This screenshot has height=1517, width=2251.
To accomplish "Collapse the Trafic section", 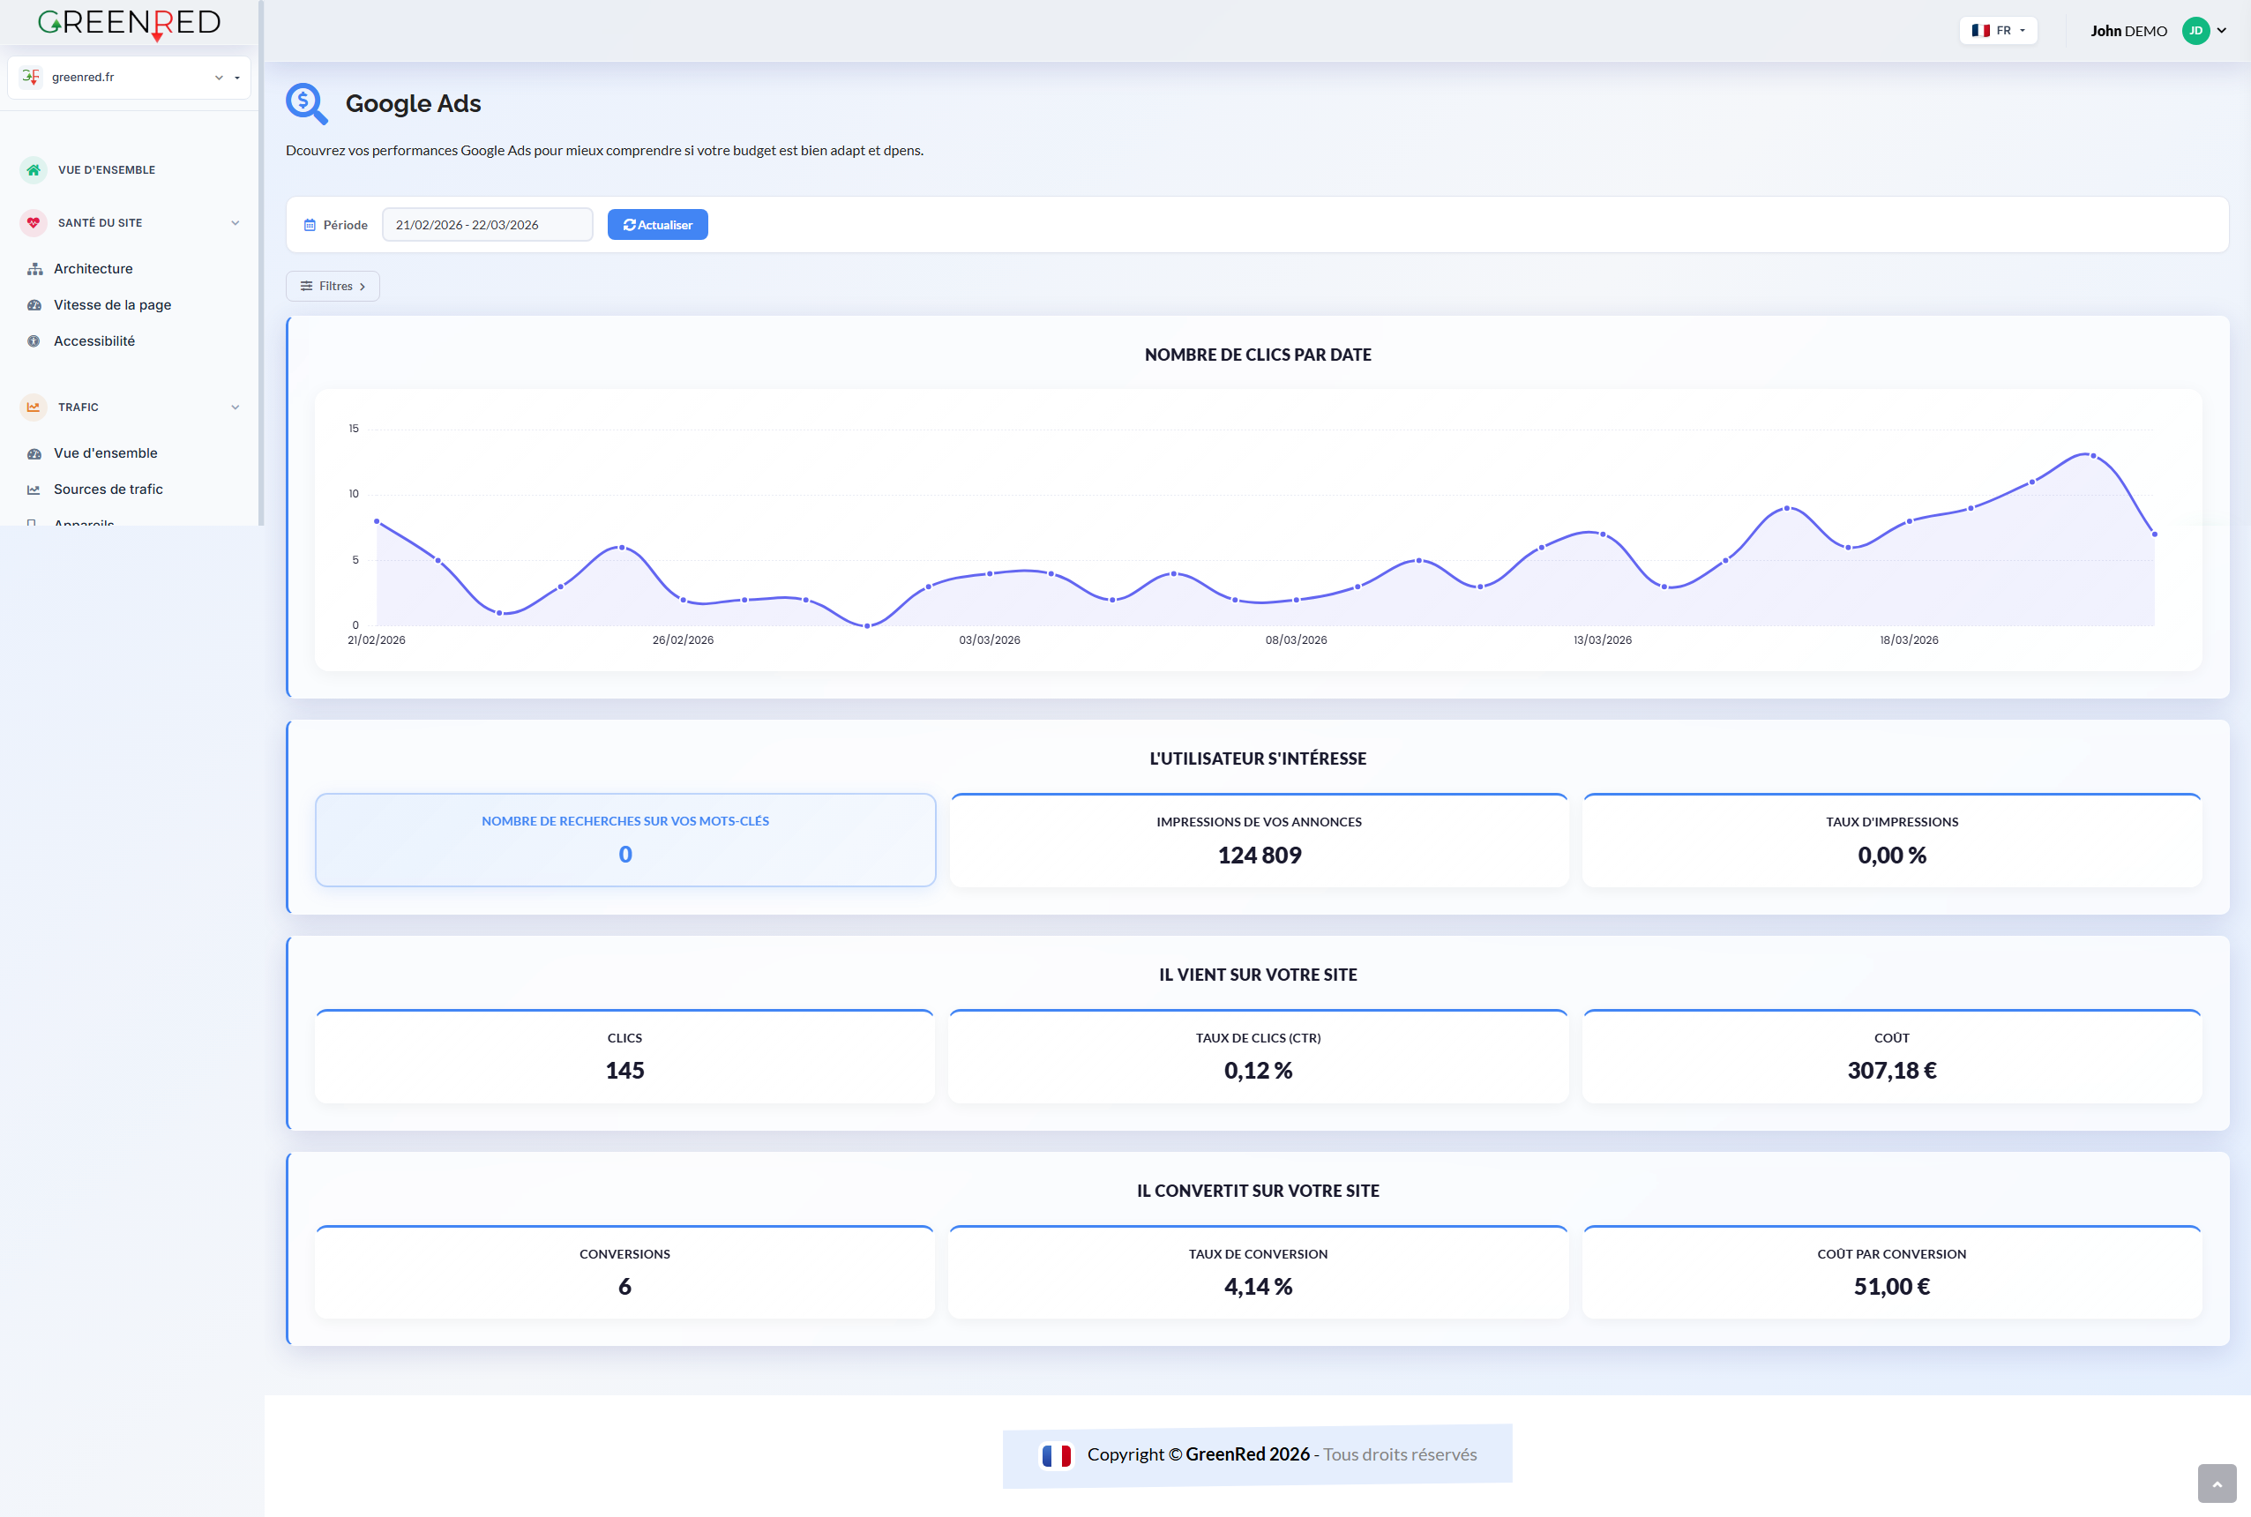I will click(x=235, y=407).
